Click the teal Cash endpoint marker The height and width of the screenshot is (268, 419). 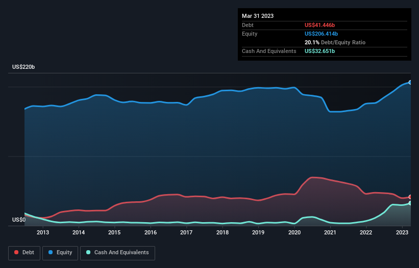coord(410,203)
